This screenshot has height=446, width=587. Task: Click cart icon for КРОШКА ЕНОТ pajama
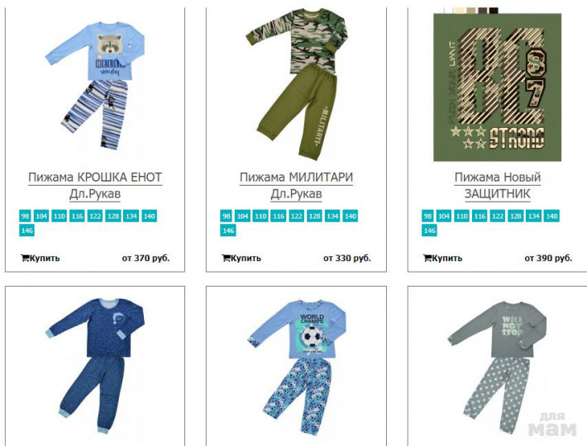[x=25, y=258]
